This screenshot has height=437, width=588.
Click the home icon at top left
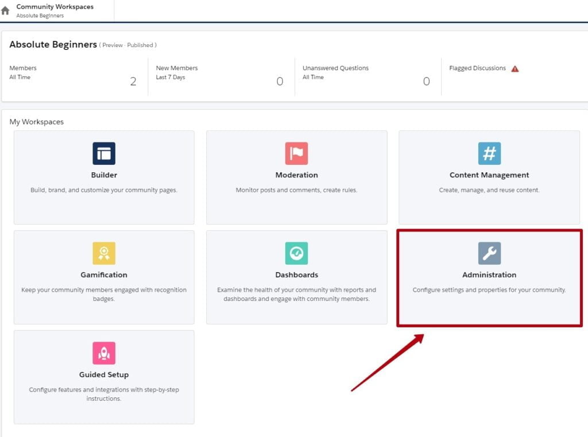pos(5,10)
